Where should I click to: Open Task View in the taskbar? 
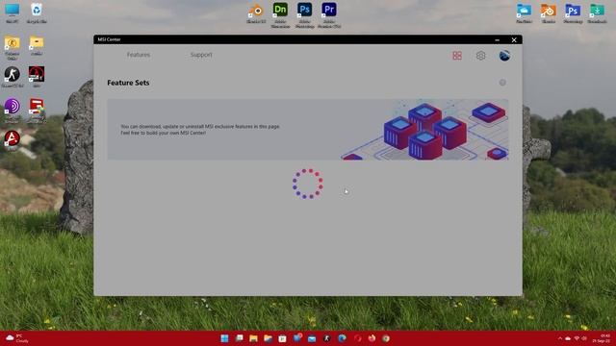coord(239,338)
